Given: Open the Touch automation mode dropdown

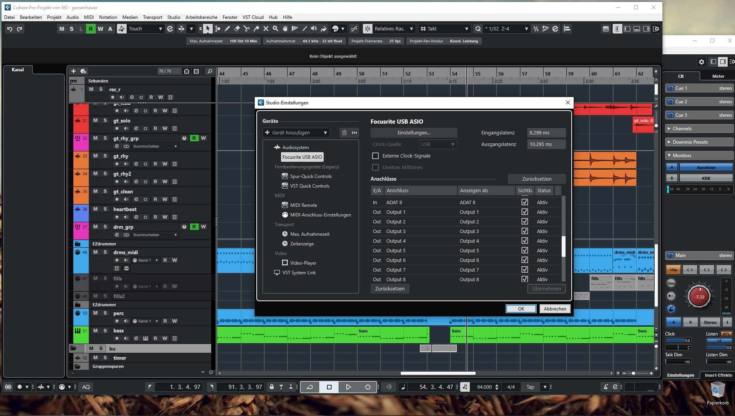Looking at the screenshot, I should coord(145,29).
